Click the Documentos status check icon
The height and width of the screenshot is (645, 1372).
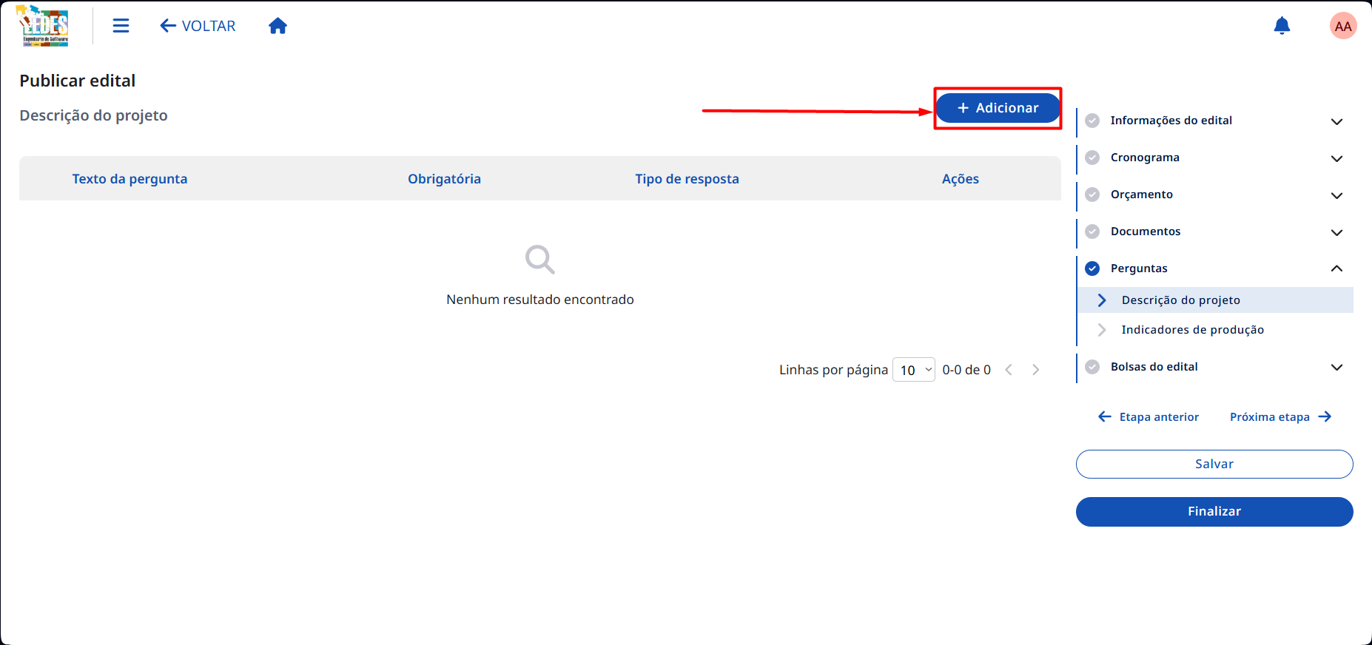coord(1092,232)
